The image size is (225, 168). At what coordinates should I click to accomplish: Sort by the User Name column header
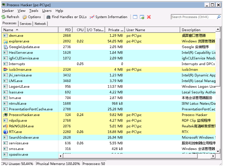[x=152, y=30]
